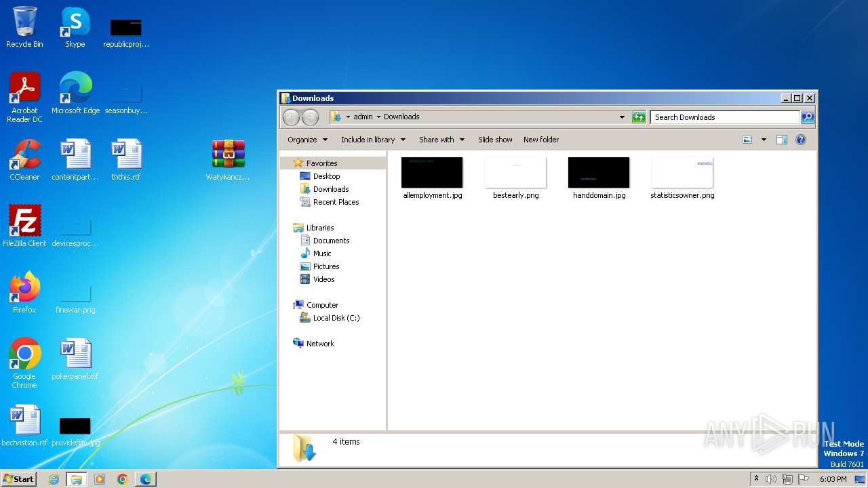Expand the admin breadcrumb arrow
868x488 pixels.
[378, 117]
